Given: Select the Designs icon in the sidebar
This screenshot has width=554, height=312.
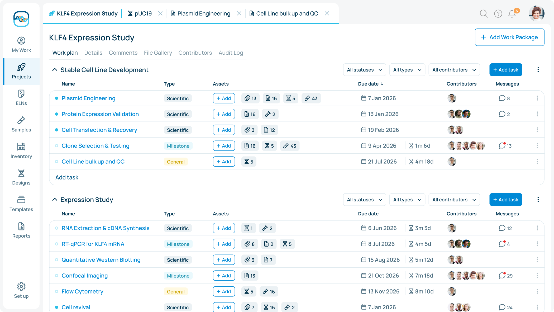Looking at the screenshot, I should tap(21, 177).
